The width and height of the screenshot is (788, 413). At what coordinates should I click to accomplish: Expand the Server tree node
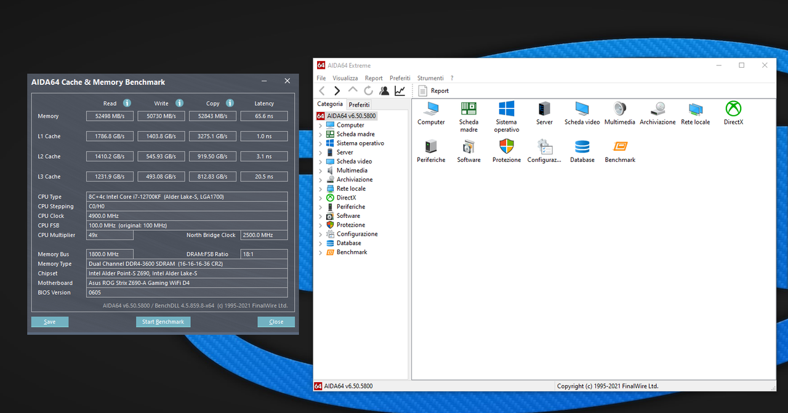pyautogui.click(x=320, y=153)
